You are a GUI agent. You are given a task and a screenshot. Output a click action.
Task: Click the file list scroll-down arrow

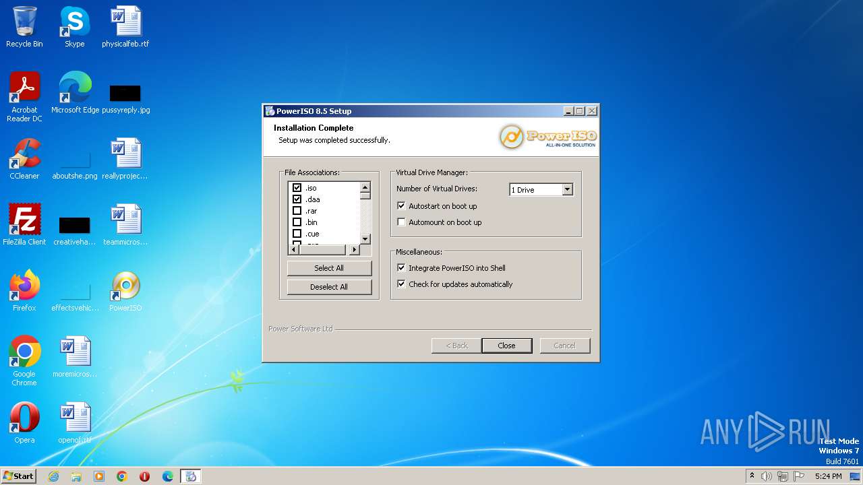pos(365,238)
